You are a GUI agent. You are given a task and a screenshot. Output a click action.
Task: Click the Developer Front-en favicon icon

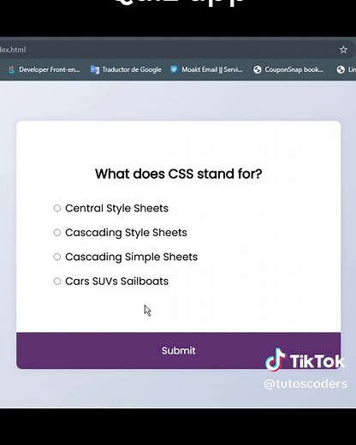[x=11, y=69]
